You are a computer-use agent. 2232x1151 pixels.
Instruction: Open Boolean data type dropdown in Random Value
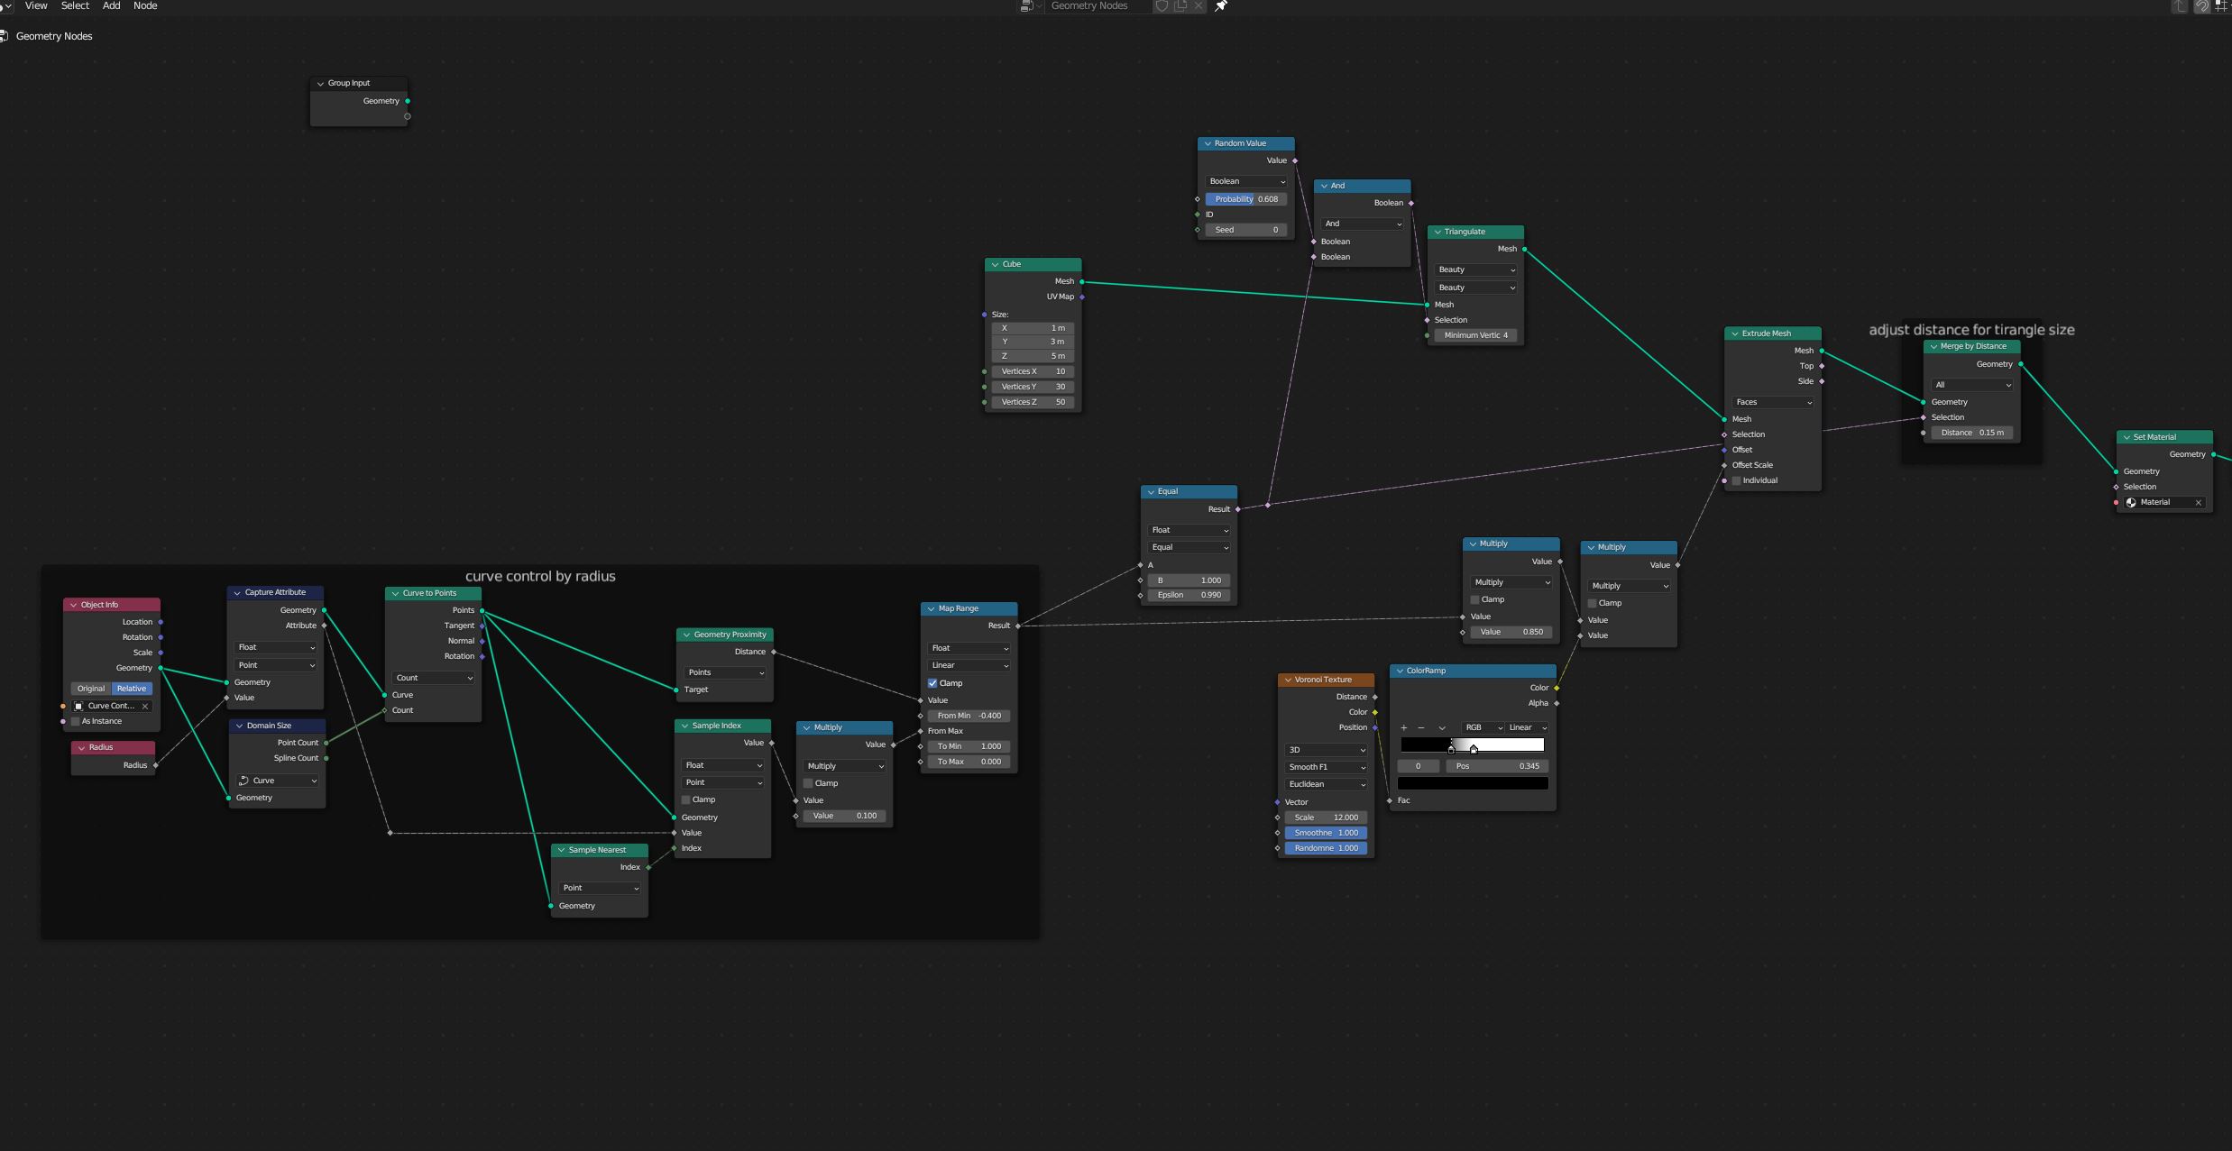(x=1246, y=181)
